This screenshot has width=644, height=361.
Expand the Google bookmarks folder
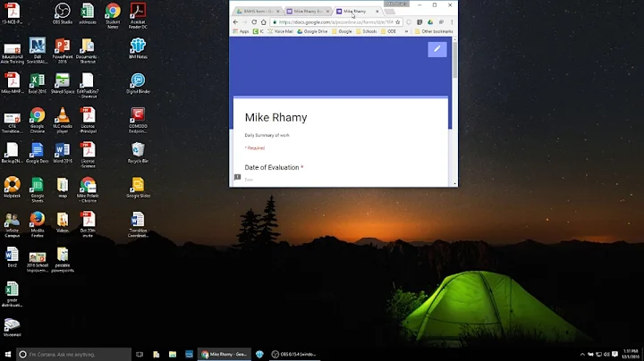(x=342, y=31)
